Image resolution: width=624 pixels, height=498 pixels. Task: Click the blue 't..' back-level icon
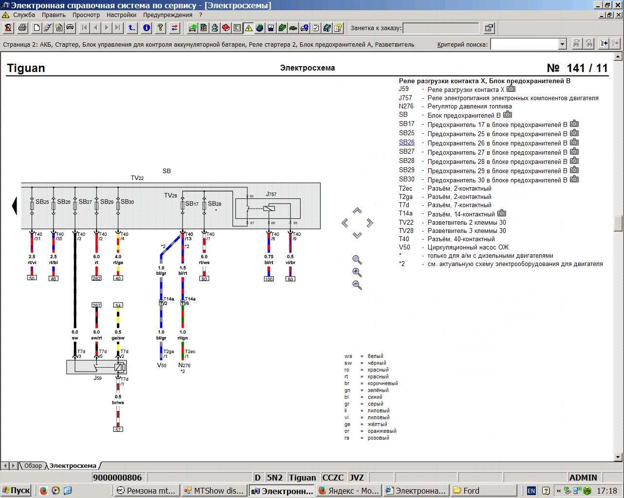(132, 28)
